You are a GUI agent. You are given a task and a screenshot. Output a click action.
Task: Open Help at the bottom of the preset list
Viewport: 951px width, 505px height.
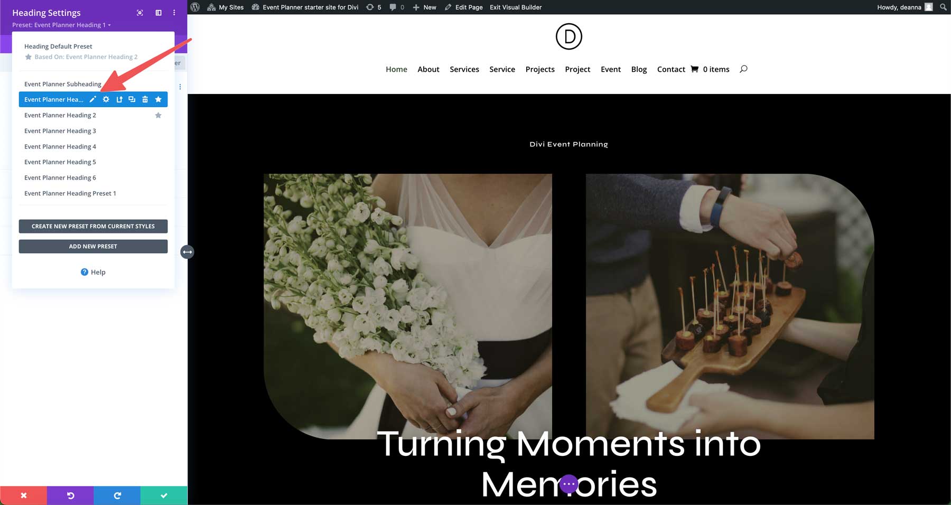pos(93,272)
